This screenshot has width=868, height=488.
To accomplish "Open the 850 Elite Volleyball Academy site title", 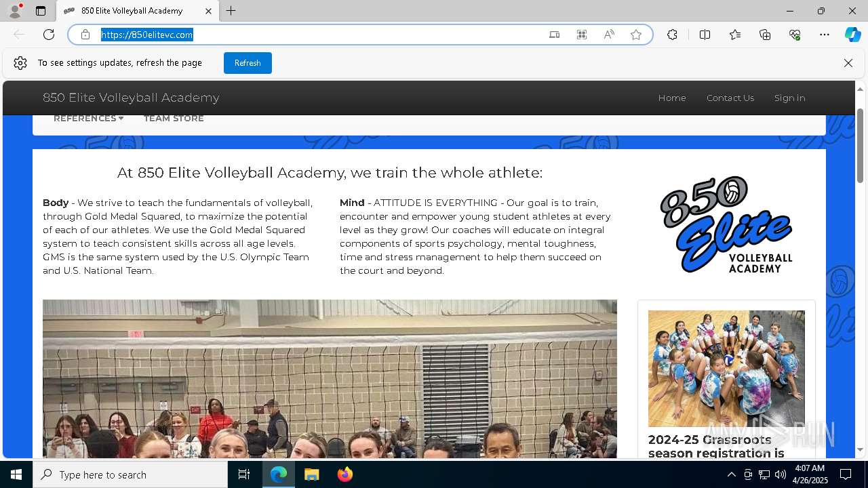I will click(x=131, y=98).
